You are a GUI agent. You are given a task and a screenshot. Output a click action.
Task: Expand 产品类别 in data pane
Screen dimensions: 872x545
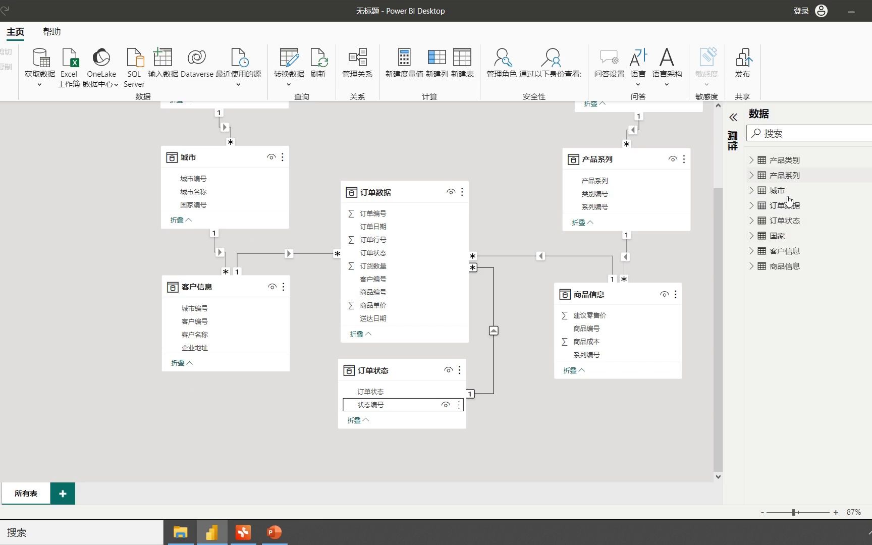[x=751, y=160]
